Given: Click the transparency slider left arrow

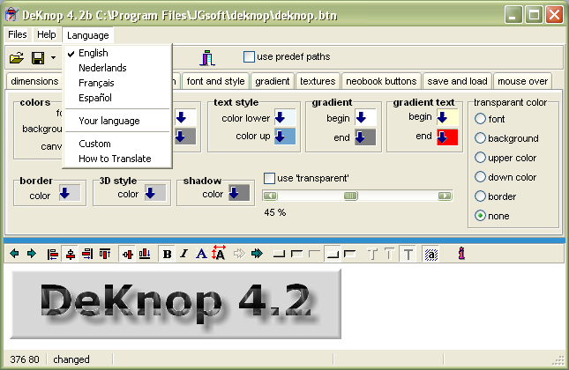Looking at the screenshot, I should click(x=270, y=196).
